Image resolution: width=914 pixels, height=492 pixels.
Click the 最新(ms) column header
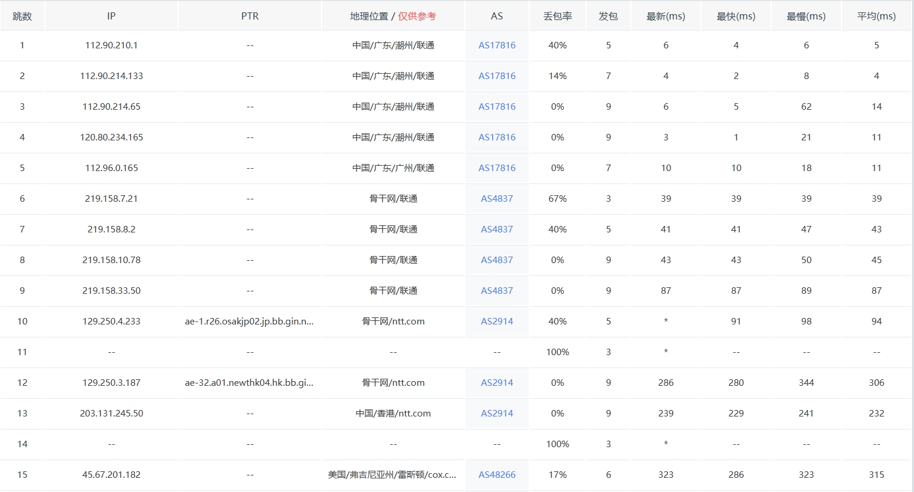[666, 17]
